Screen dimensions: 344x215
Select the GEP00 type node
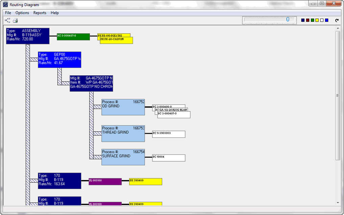click(59, 60)
